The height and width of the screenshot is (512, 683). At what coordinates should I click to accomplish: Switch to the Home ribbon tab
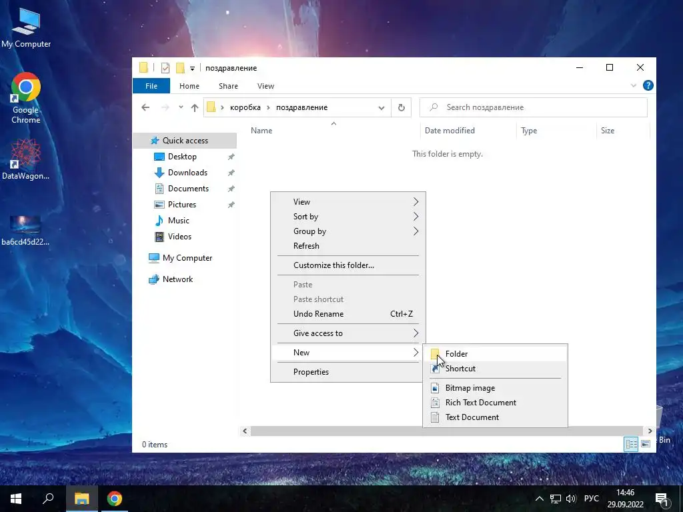tap(189, 86)
